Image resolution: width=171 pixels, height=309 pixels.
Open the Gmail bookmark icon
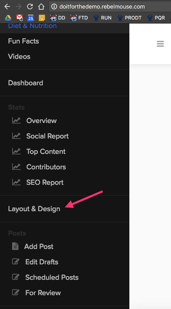coord(19,18)
